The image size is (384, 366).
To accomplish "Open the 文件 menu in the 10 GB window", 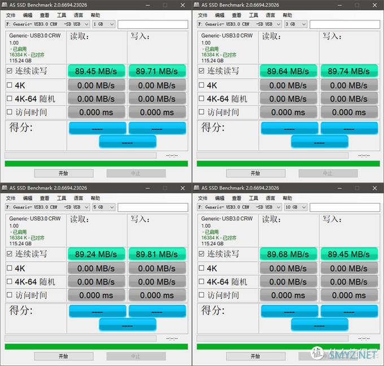I will 203,198.
